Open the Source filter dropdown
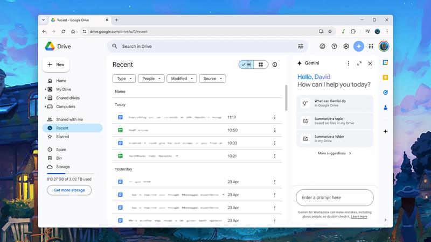Viewport: 431px width, 242px height. tap(212, 79)
